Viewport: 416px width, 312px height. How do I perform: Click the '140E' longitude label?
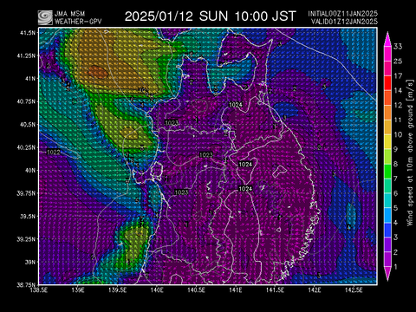(157, 289)
